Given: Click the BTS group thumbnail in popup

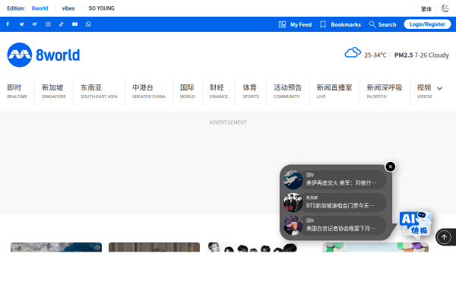Looking at the screenshot, I should coord(293,203).
